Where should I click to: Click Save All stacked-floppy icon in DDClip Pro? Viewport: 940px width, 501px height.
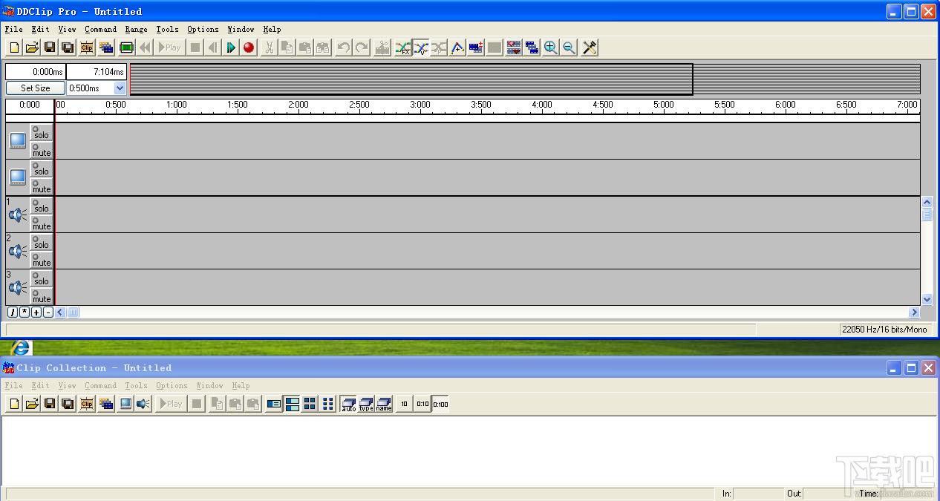[x=68, y=48]
